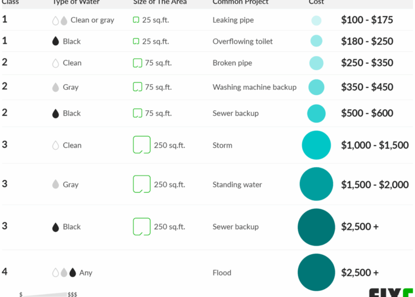Screen dimensions: 415x297
Task: Click the dark teal cost circle for Flood
Action: (x=316, y=273)
